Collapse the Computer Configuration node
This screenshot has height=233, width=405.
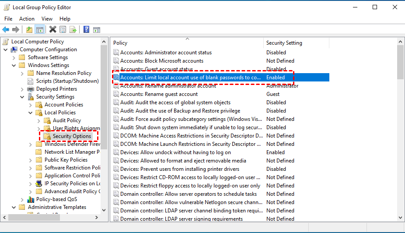point(6,49)
